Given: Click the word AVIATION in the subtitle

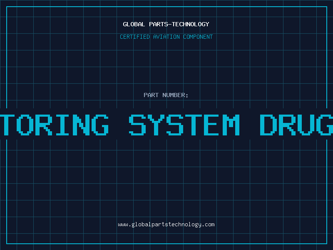Looking at the screenshot, I should pyautogui.click(x=166, y=37).
